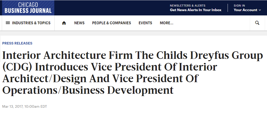Click the Sign In label
The width and height of the screenshot is (267, 113).
coord(239,6)
